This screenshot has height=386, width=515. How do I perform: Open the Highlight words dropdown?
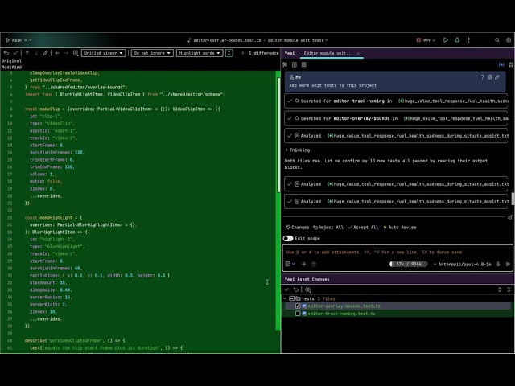pyautogui.click(x=200, y=53)
